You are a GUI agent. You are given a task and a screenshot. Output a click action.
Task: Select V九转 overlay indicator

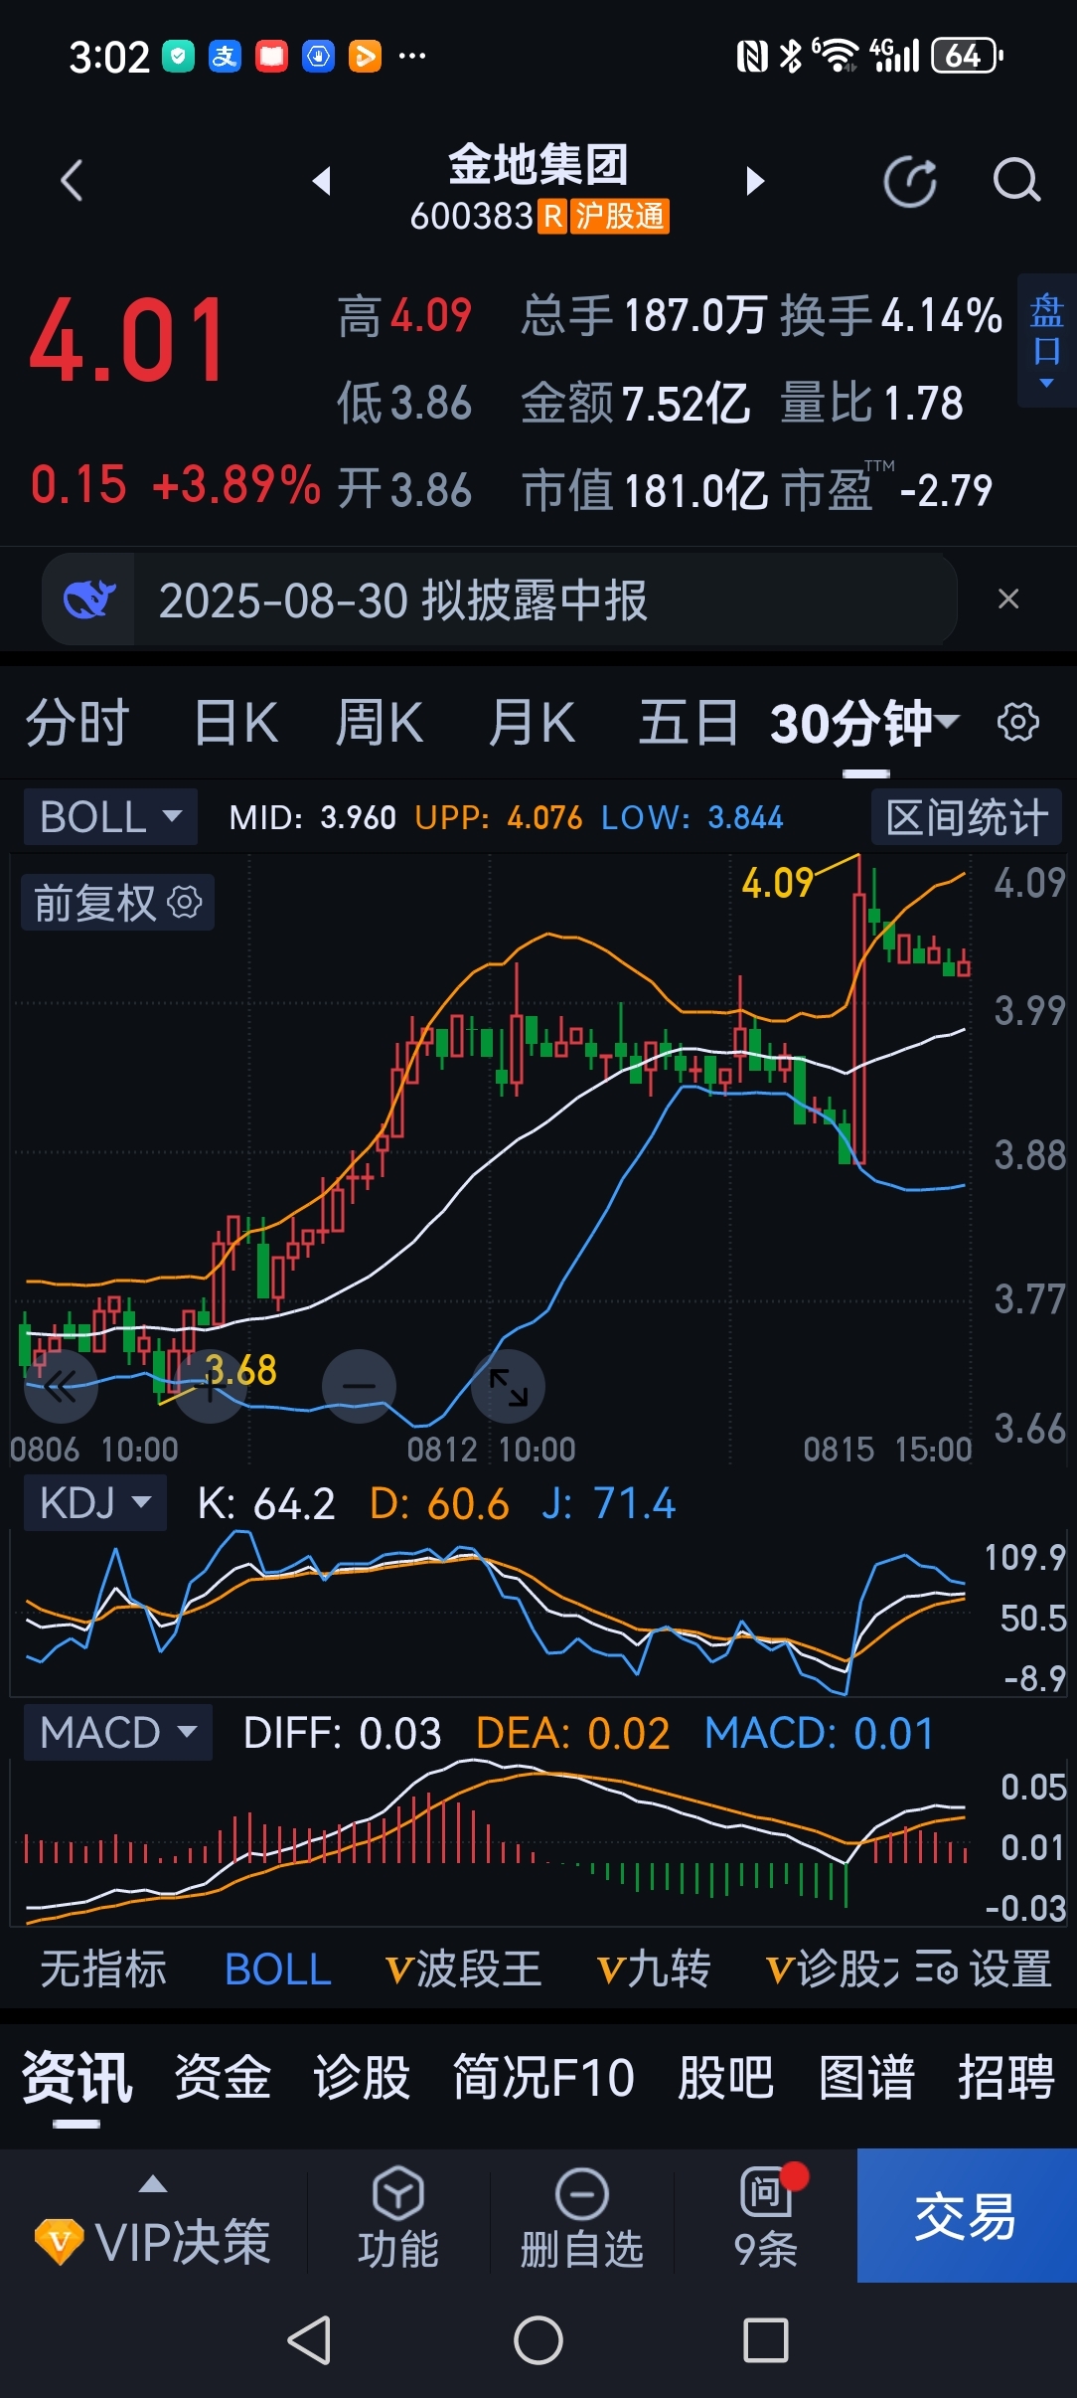[x=654, y=1969]
